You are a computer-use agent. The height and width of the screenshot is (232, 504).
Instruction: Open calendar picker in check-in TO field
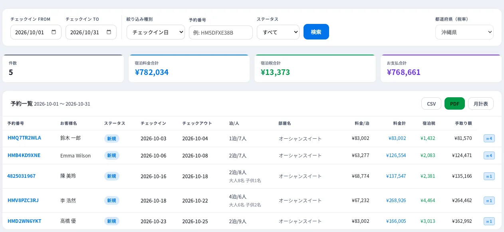pos(109,32)
